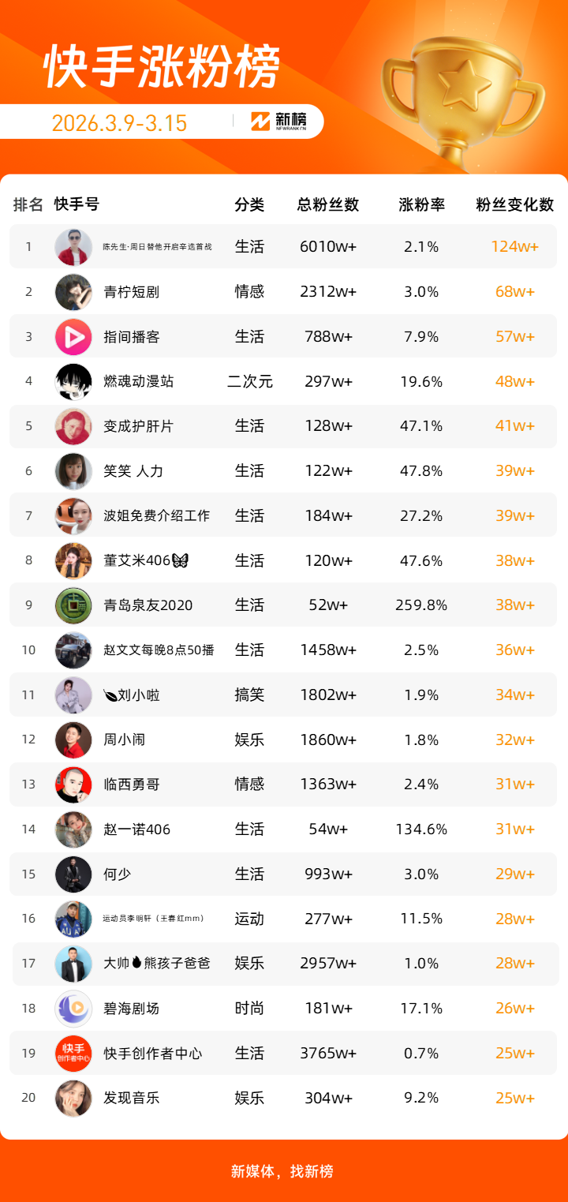
Task: Open the 波姐免费介绍工作 account name
Action: point(157,516)
